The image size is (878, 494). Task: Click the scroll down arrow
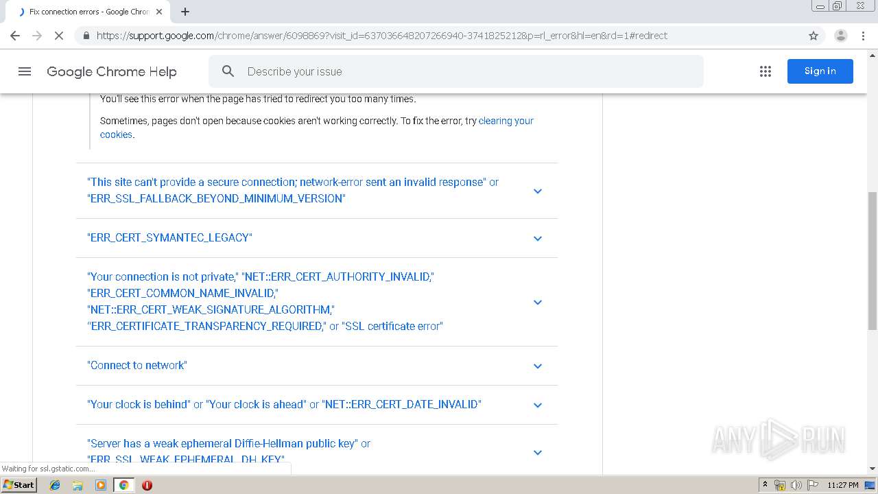[x=872, y=469]
